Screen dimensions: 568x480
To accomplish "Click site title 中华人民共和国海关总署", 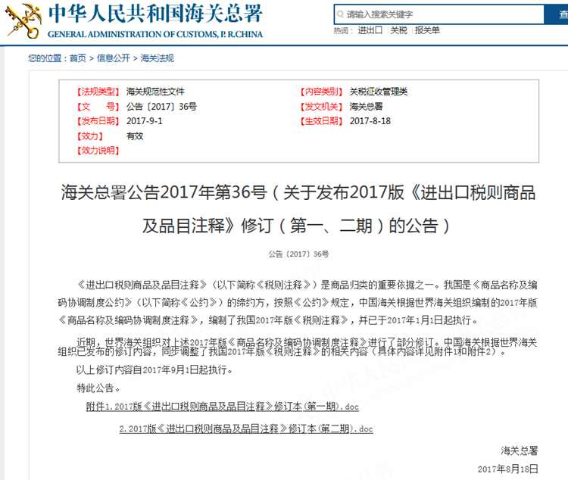I will (155, 14).
